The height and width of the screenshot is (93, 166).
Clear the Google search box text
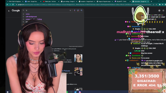click(70, 10)
